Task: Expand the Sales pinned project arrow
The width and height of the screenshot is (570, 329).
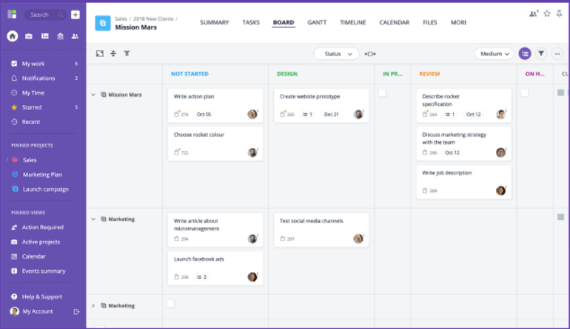Action: point(7,160)
